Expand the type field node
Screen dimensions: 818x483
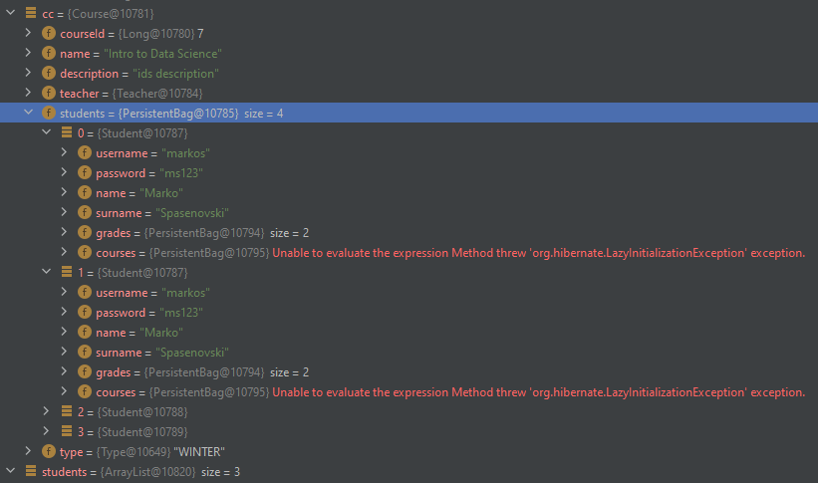point(28,451)
